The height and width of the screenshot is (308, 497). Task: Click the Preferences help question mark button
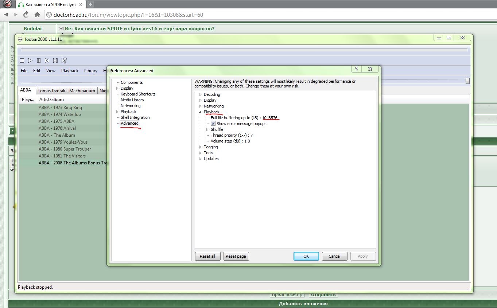pos(357,69)
